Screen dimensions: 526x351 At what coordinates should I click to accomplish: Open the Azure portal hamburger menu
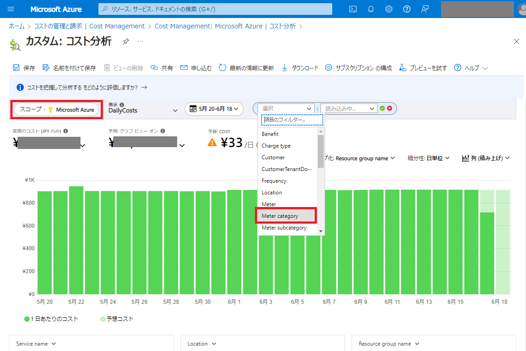11,9
